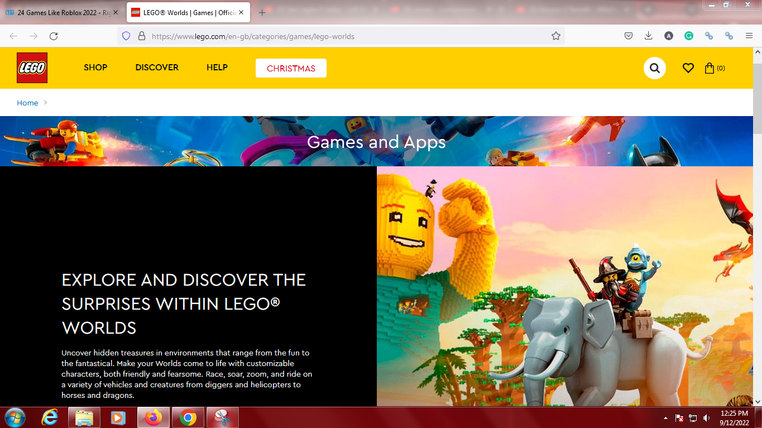Screen dimensions: 762x428
Task: Show hidden system tray icons
Action: point(665,418)
